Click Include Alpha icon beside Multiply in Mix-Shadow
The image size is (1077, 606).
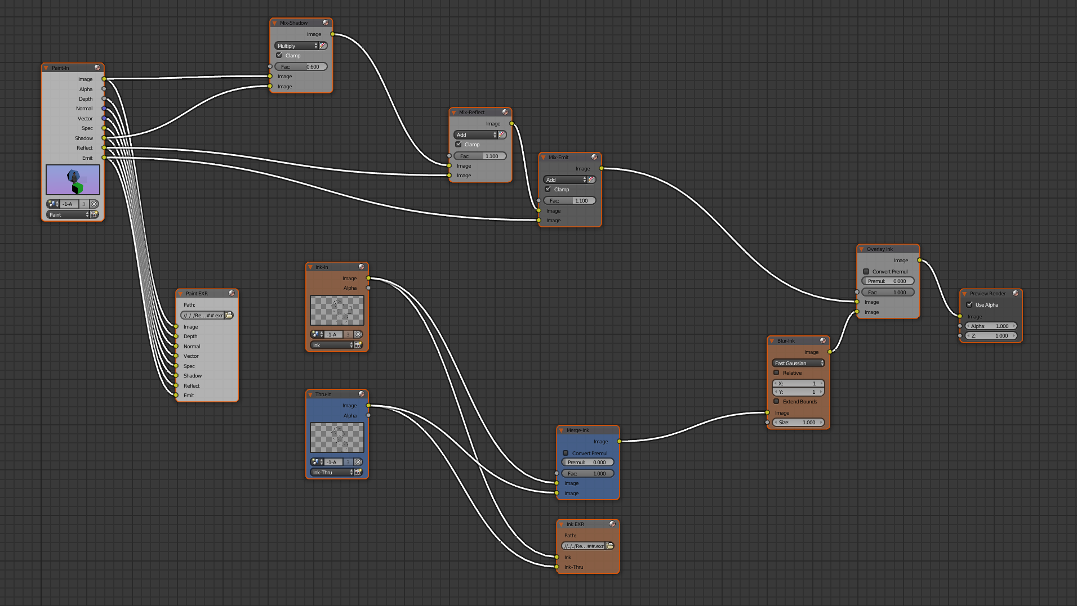tap(323, 46)
